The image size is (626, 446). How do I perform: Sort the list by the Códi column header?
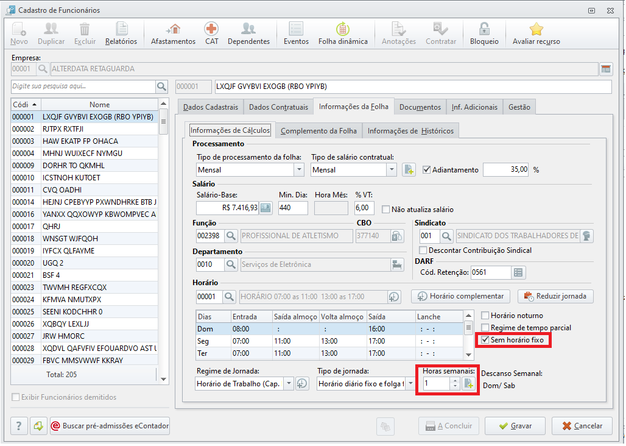tap(26, 105)
